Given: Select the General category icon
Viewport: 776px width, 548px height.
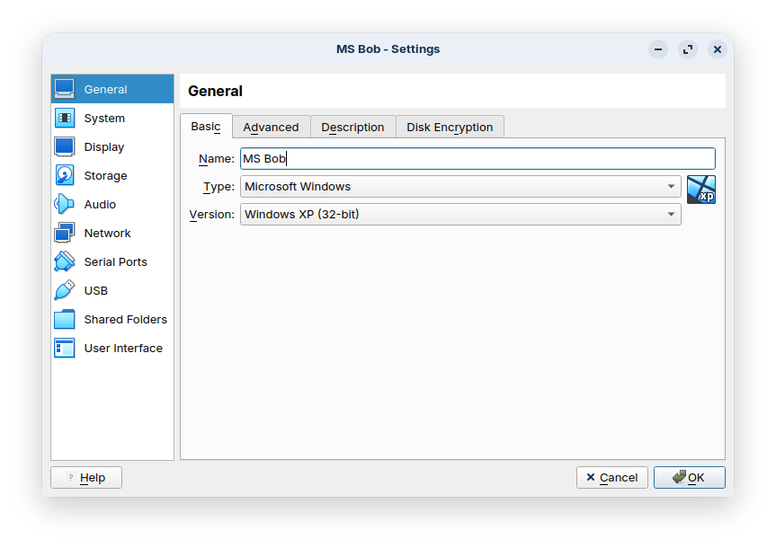Looking at the screenshot, I should [x=65, y=89].
